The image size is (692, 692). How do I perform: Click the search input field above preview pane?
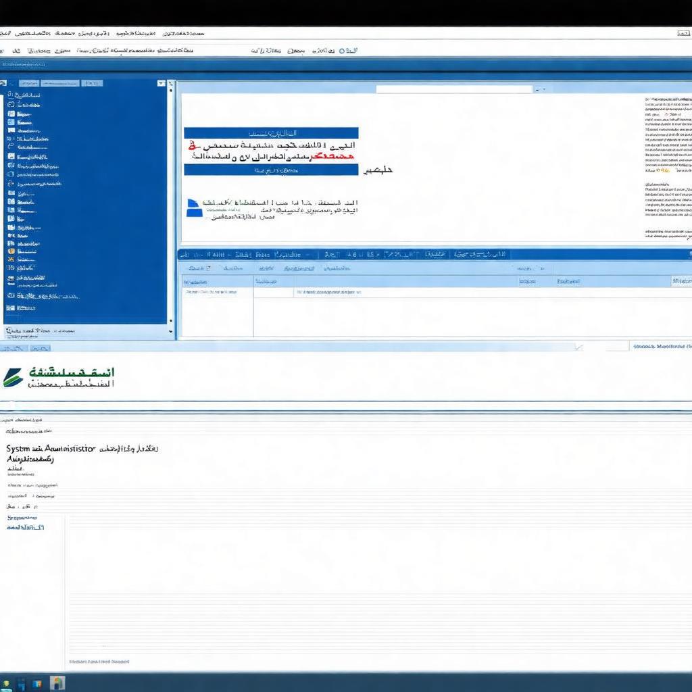453,89
